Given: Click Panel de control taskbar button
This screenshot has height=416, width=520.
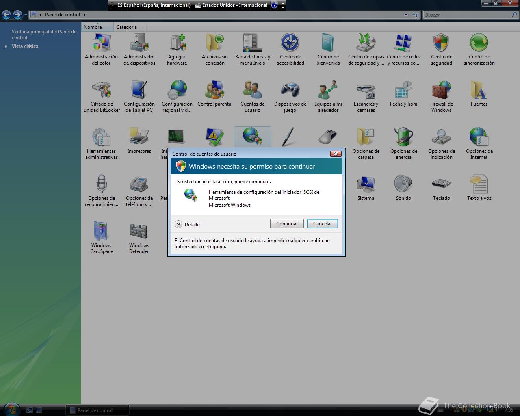Looking at the screenshot, I should [97, 410].
